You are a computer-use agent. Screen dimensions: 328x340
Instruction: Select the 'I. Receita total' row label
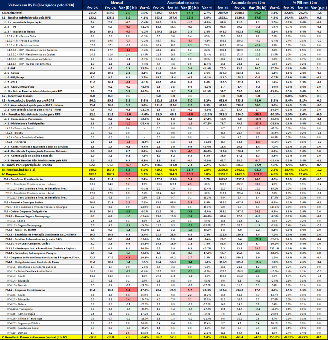tap(13, 12)
